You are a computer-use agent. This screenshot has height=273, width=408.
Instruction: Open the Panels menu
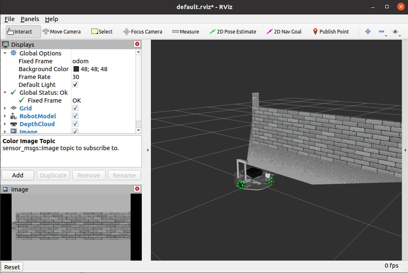30,19
